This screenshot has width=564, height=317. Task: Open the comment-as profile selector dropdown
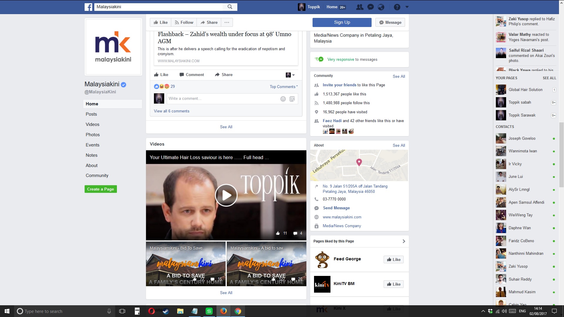point(290,75)
